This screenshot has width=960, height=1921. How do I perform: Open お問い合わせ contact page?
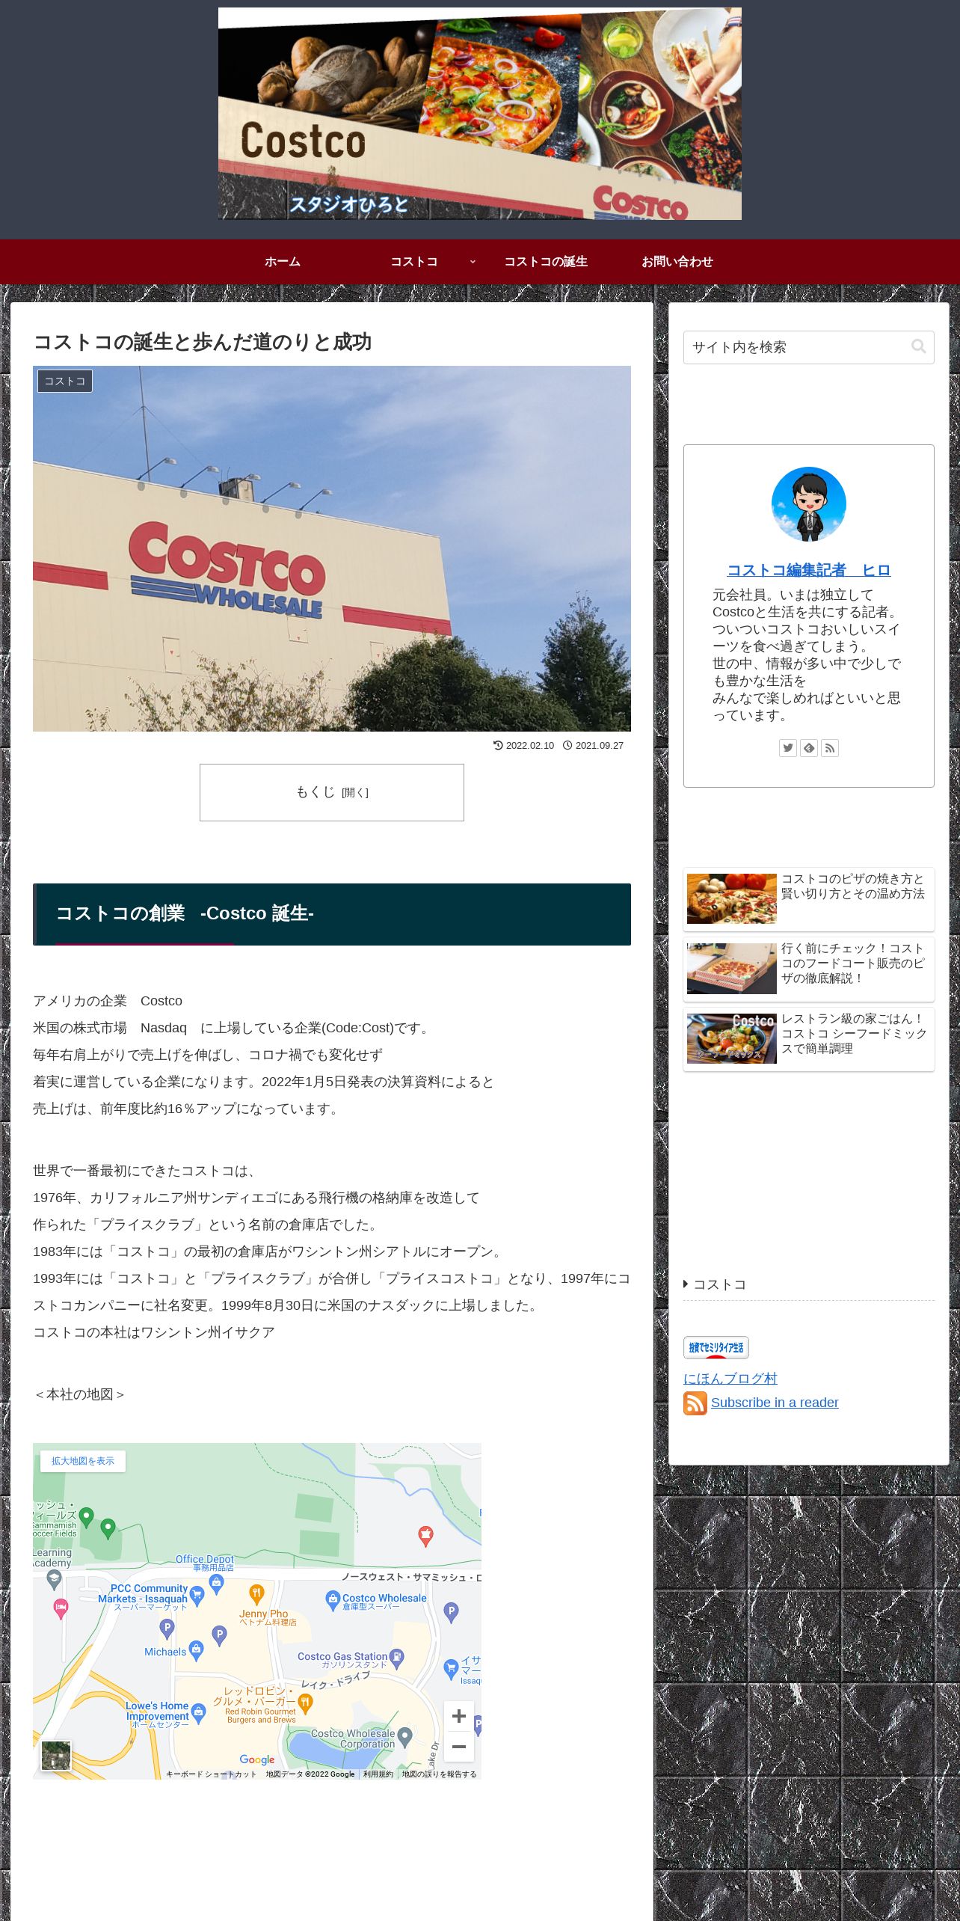[x=677, y=261]
